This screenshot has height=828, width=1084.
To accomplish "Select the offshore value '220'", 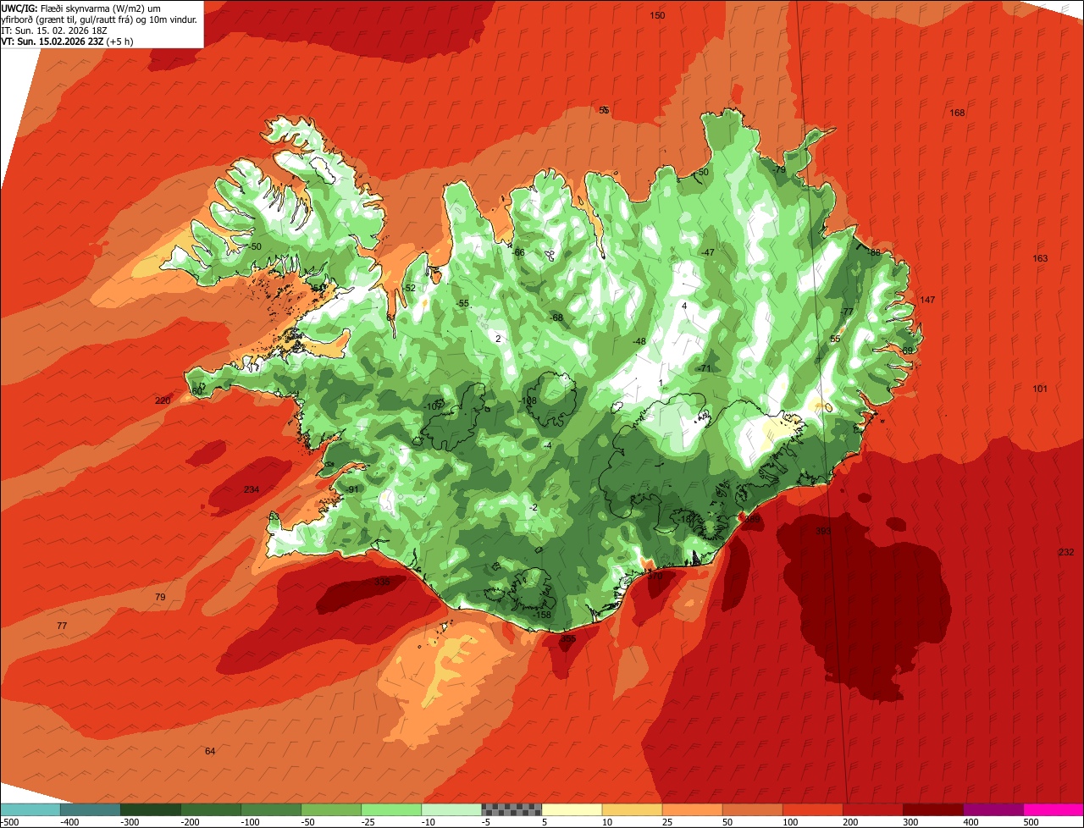I will tap(163, 400).
